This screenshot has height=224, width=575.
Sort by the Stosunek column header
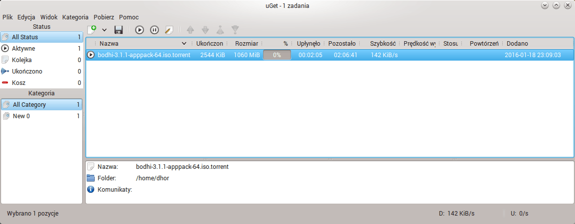click(x=451, y=44)
